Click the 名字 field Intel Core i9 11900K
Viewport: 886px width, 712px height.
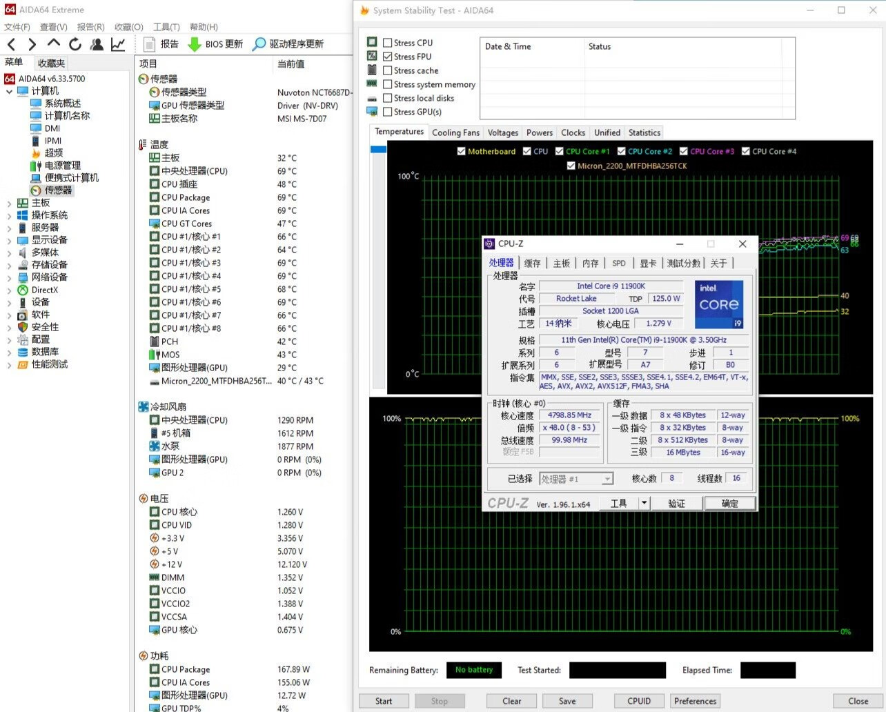611,286
